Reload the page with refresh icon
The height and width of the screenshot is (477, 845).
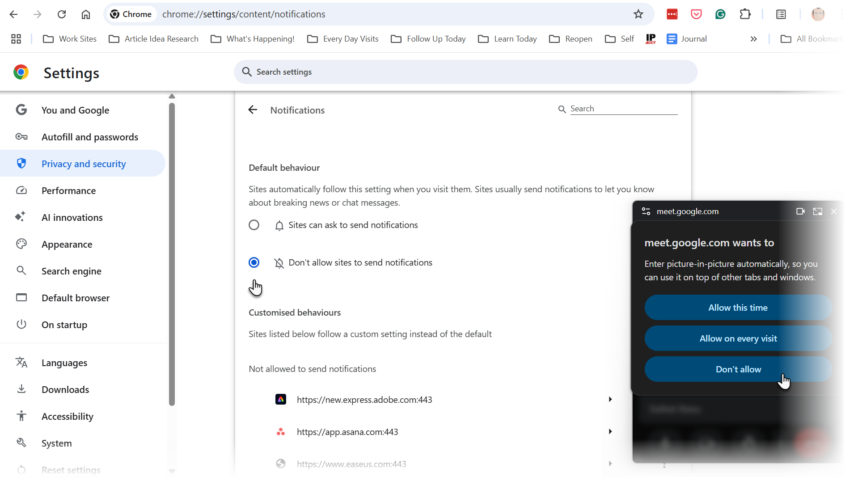coord(62,14)
